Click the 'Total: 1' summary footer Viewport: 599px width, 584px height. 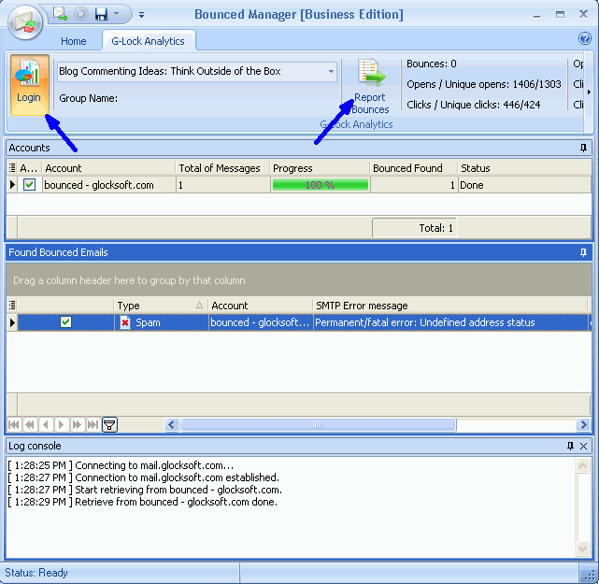tap(415, 228)
